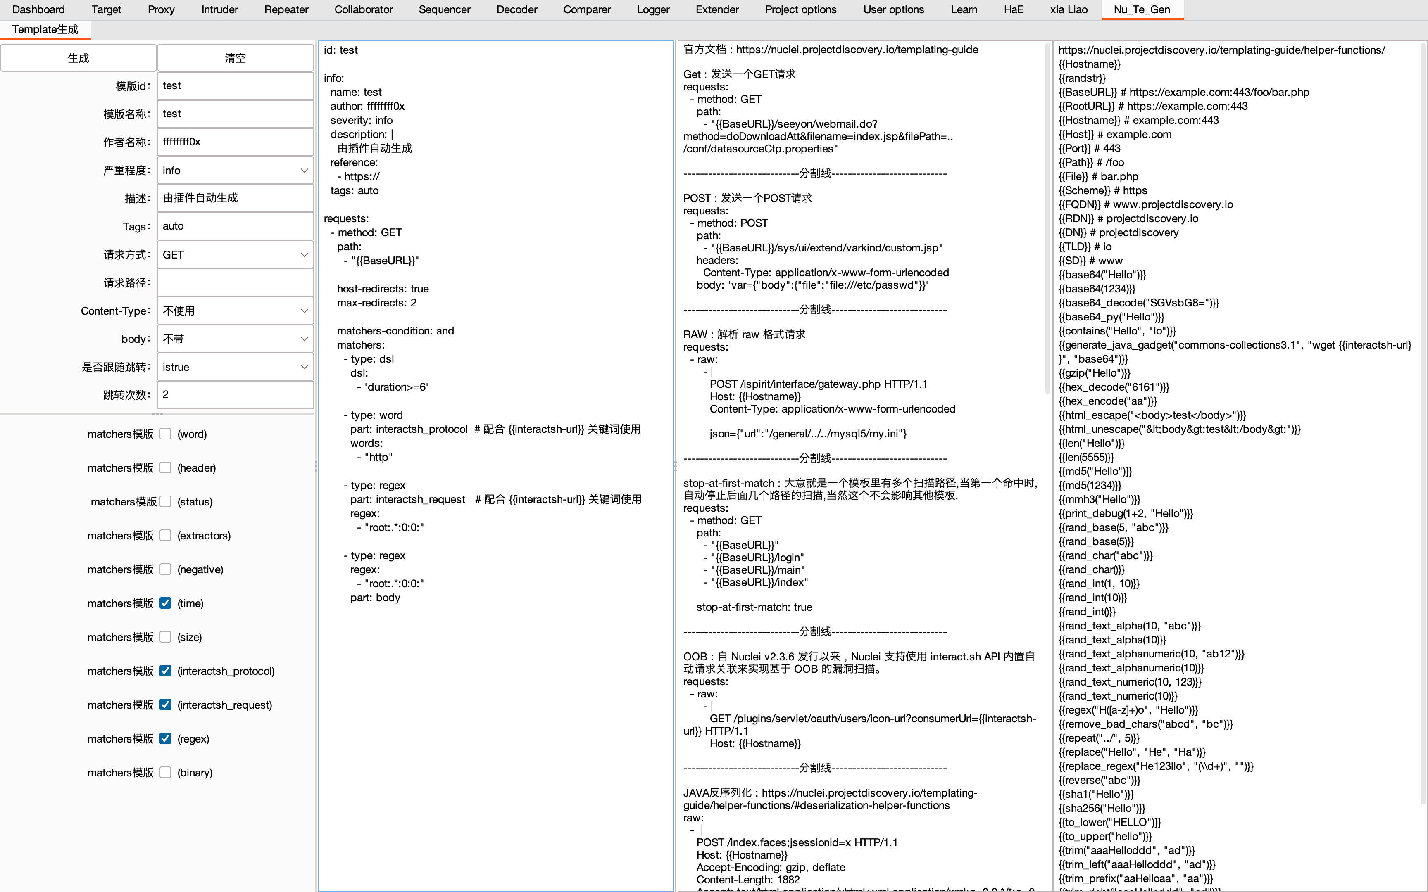Uncheck the matchers (time) checkbox
This screenshot has width=1428, height=892.
click(165, 603)
